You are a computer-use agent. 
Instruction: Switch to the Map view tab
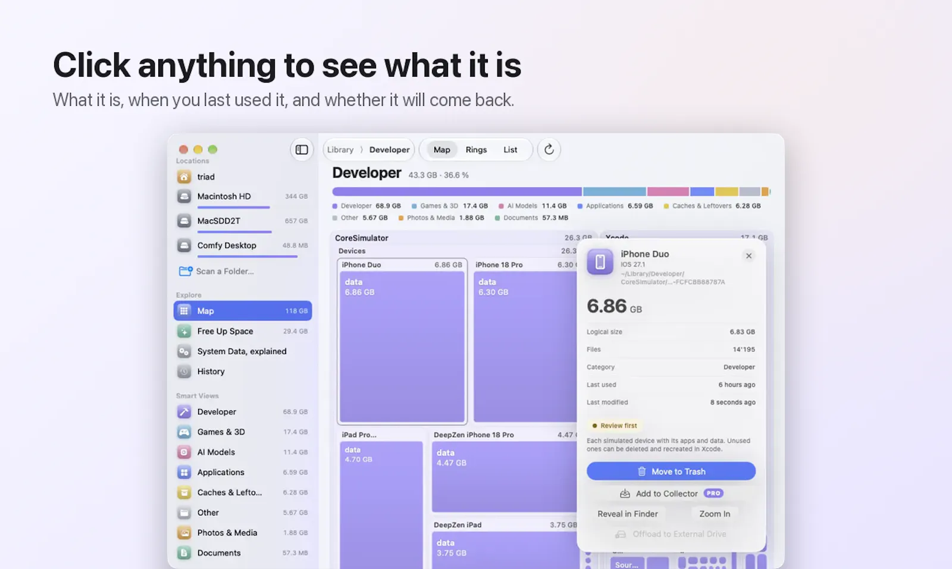(442, 150)
